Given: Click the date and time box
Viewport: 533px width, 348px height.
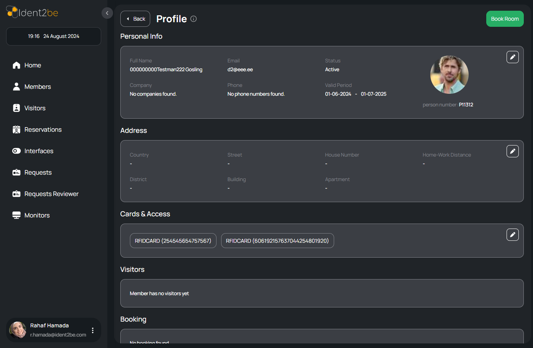Looking at the screenshot, I should (x=54, y=36).
